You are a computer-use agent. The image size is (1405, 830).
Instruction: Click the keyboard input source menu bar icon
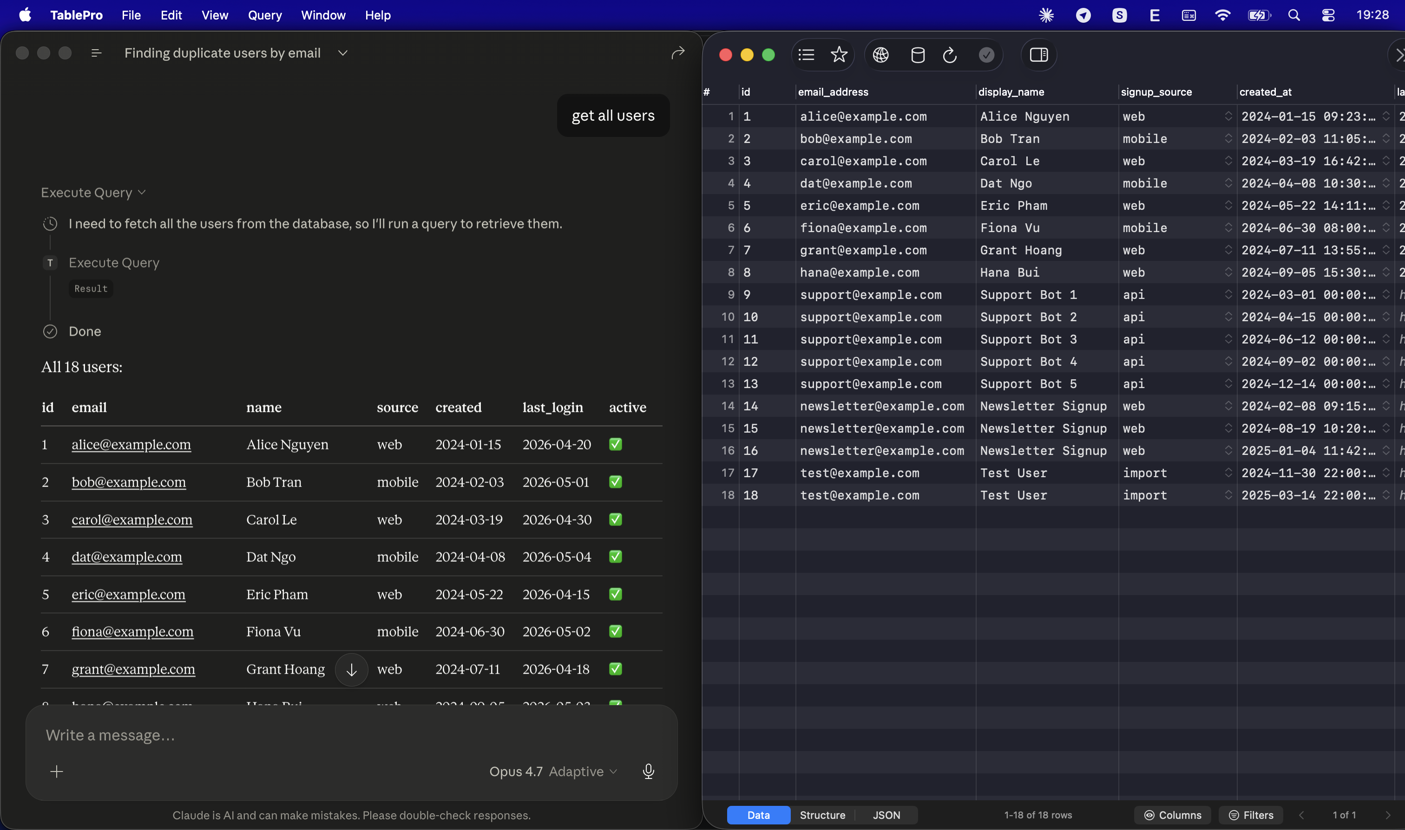tap(1188, 15)
